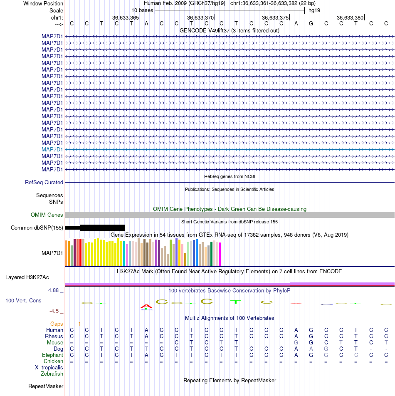Click the Layered H3K27Ac label
The height and width of the screenshot is (396, 395).
27,277
